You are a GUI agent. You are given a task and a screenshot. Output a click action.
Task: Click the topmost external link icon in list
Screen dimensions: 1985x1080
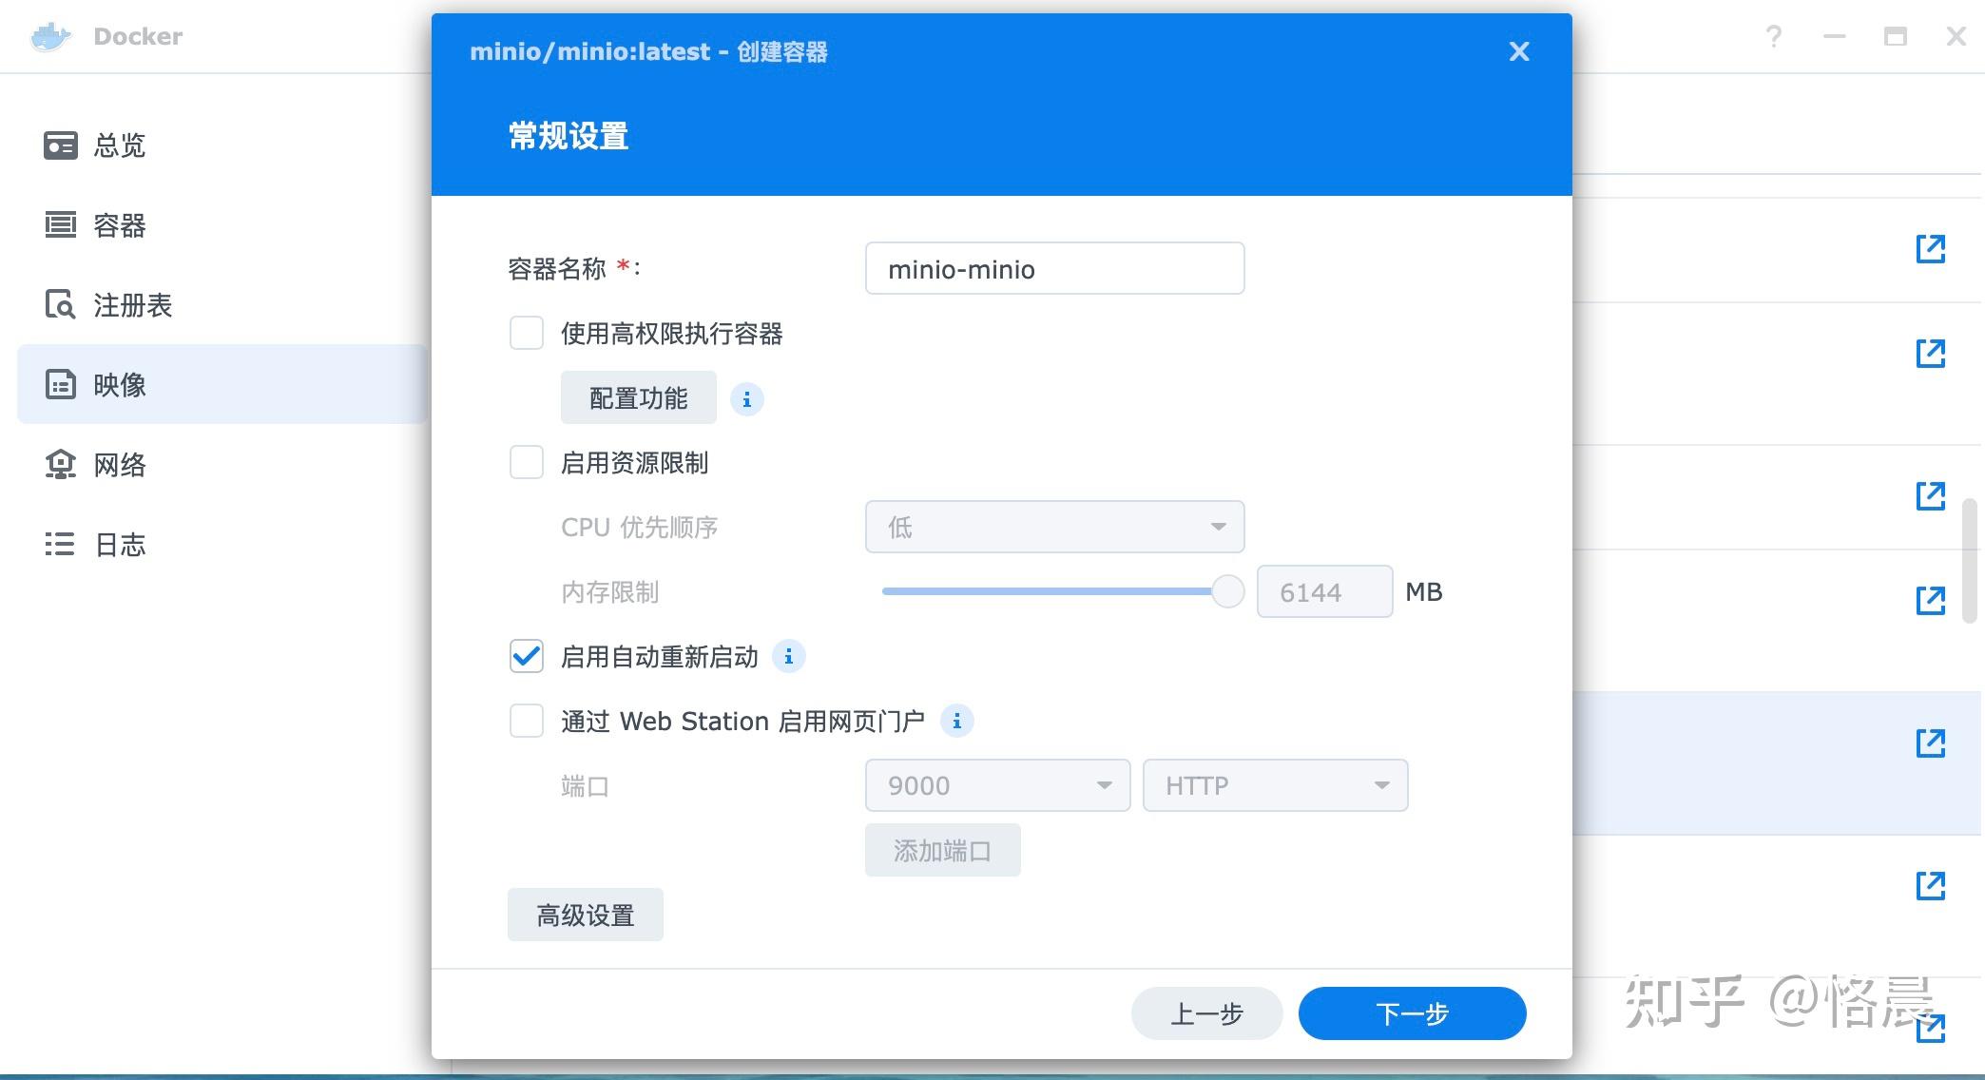[1930, 249]
